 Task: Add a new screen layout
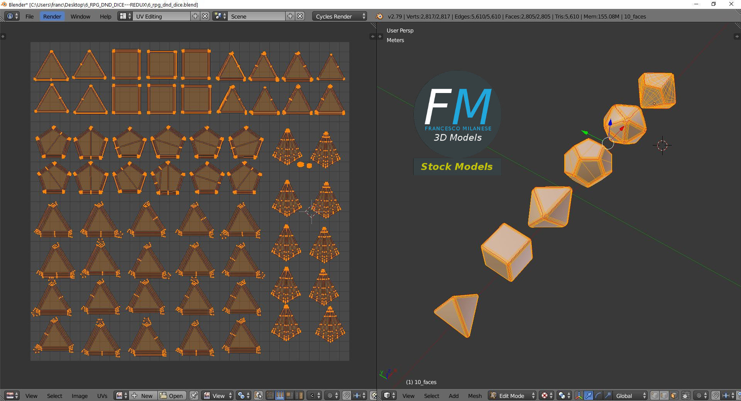pos(195,16)
